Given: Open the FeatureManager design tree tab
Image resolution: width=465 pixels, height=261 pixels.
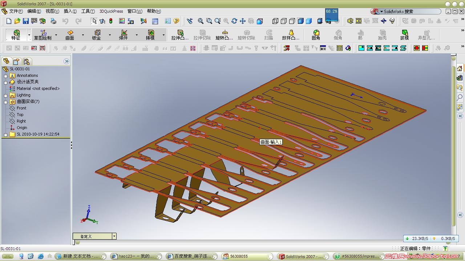Looking at the screenshot, I should 6,61.
